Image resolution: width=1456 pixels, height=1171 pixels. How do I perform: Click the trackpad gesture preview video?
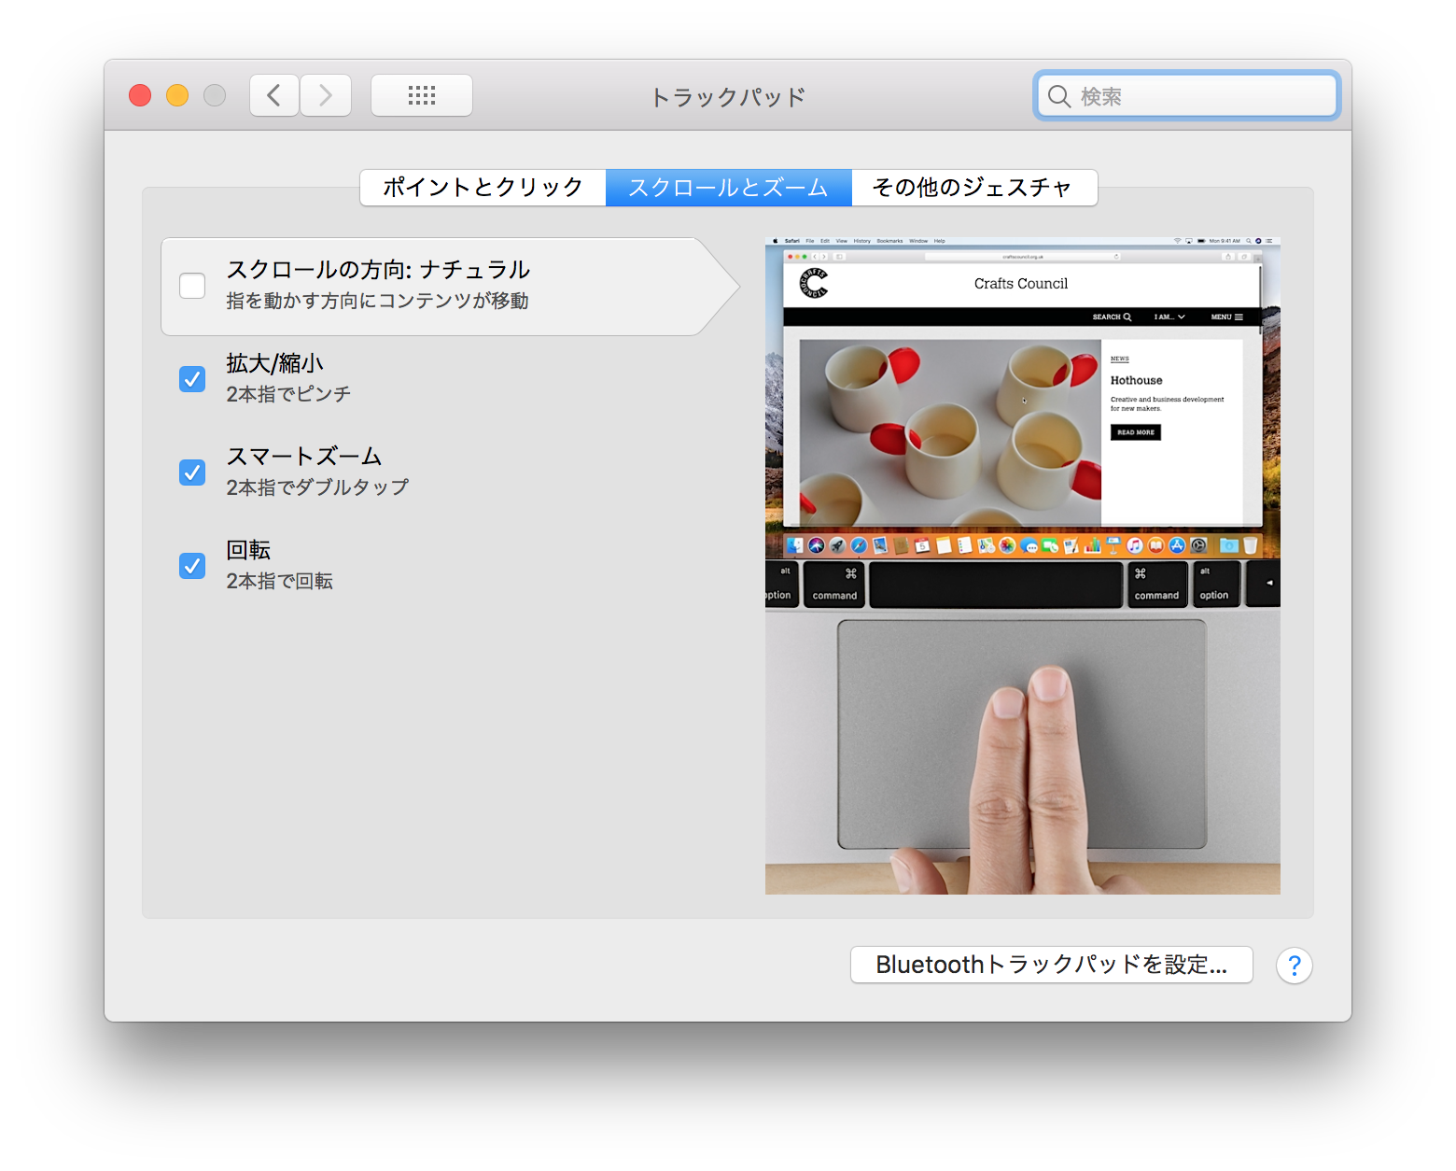tap(1023, 566)
